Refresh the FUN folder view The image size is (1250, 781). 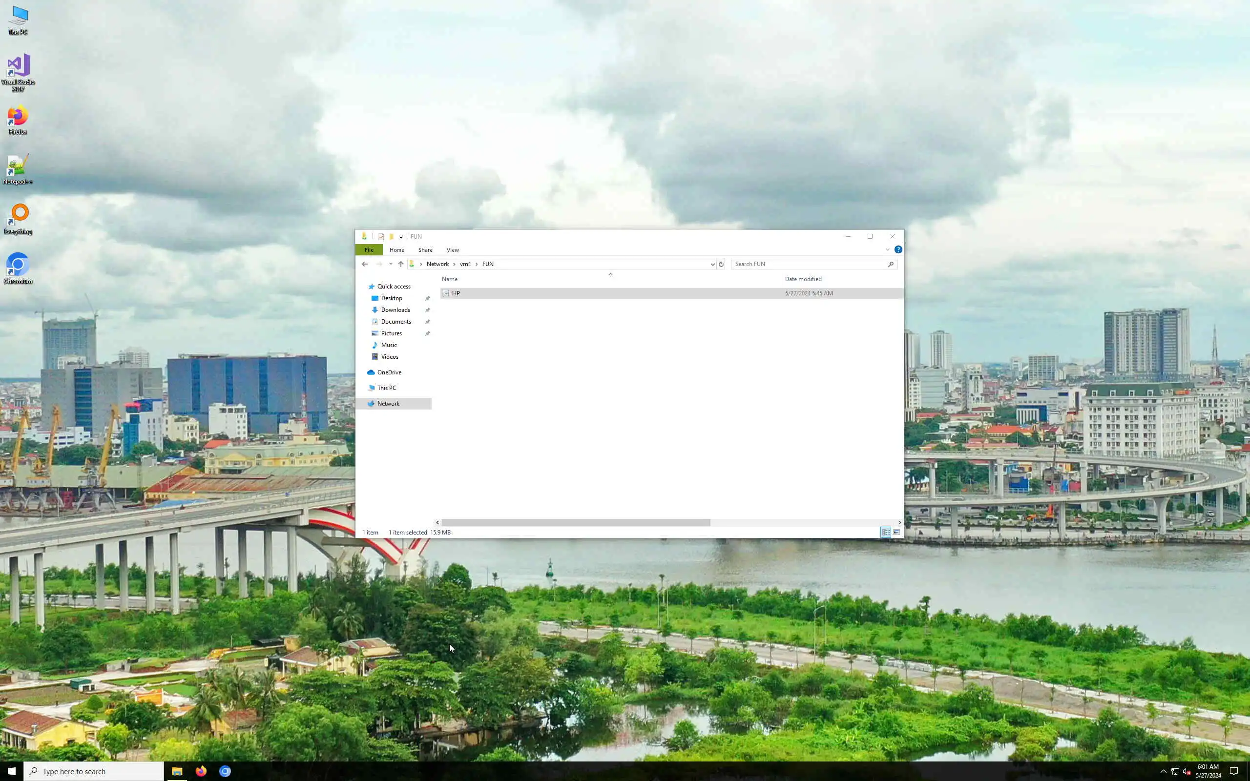(x=721, y=264)
